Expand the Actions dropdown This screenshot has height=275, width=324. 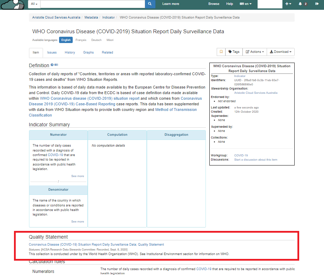(254, 52)
